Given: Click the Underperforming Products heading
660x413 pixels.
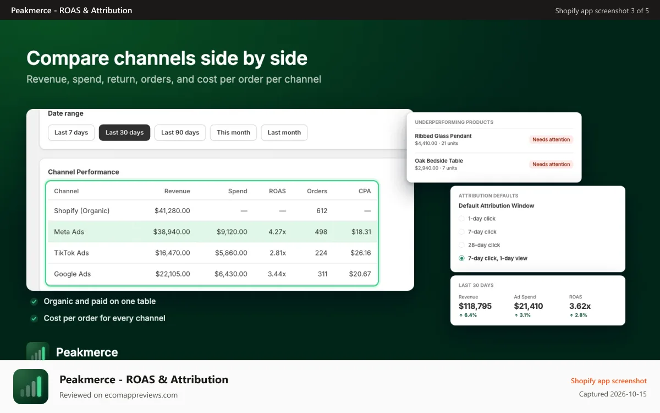Looking at the screenshot, I should (454, 122).
